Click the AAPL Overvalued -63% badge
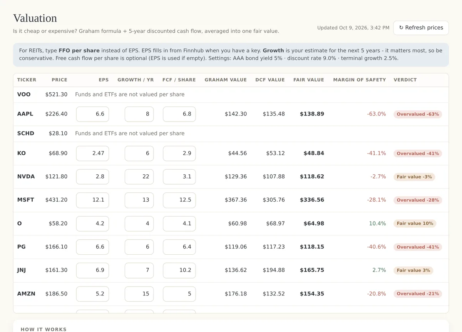Screen dimensions: 462x332 click(x=418, y=114)
